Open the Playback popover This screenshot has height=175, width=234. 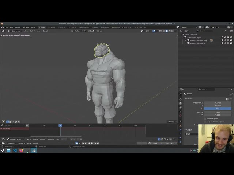click(12, 143)
